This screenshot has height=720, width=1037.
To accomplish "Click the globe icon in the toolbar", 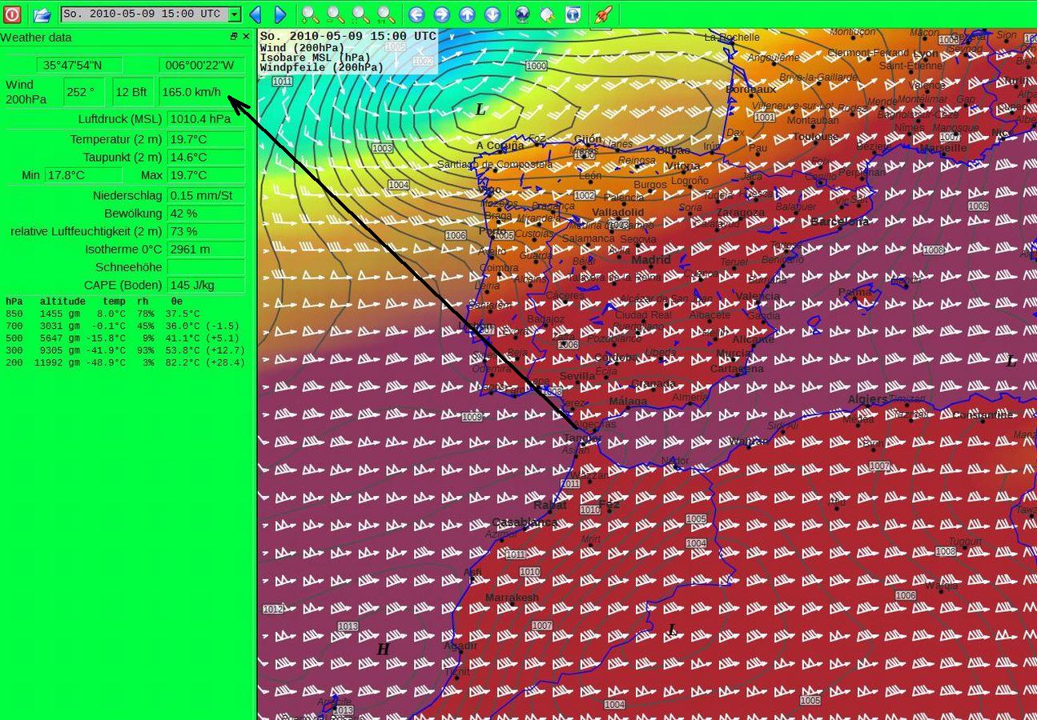I will click(x=522, y=14).
